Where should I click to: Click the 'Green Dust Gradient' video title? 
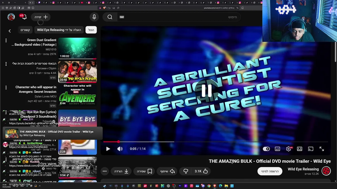click(x=34, y=42)
